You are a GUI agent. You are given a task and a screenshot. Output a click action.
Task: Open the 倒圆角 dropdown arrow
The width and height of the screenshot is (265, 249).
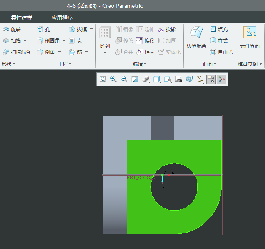click(x=64, y=41)
